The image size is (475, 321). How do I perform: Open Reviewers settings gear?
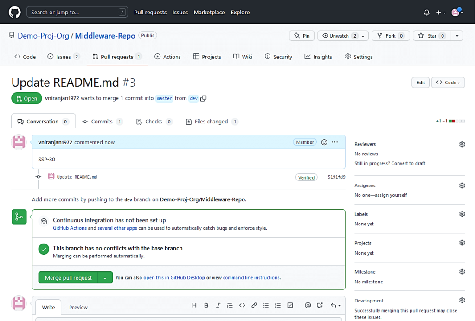(x=462, y=144)
